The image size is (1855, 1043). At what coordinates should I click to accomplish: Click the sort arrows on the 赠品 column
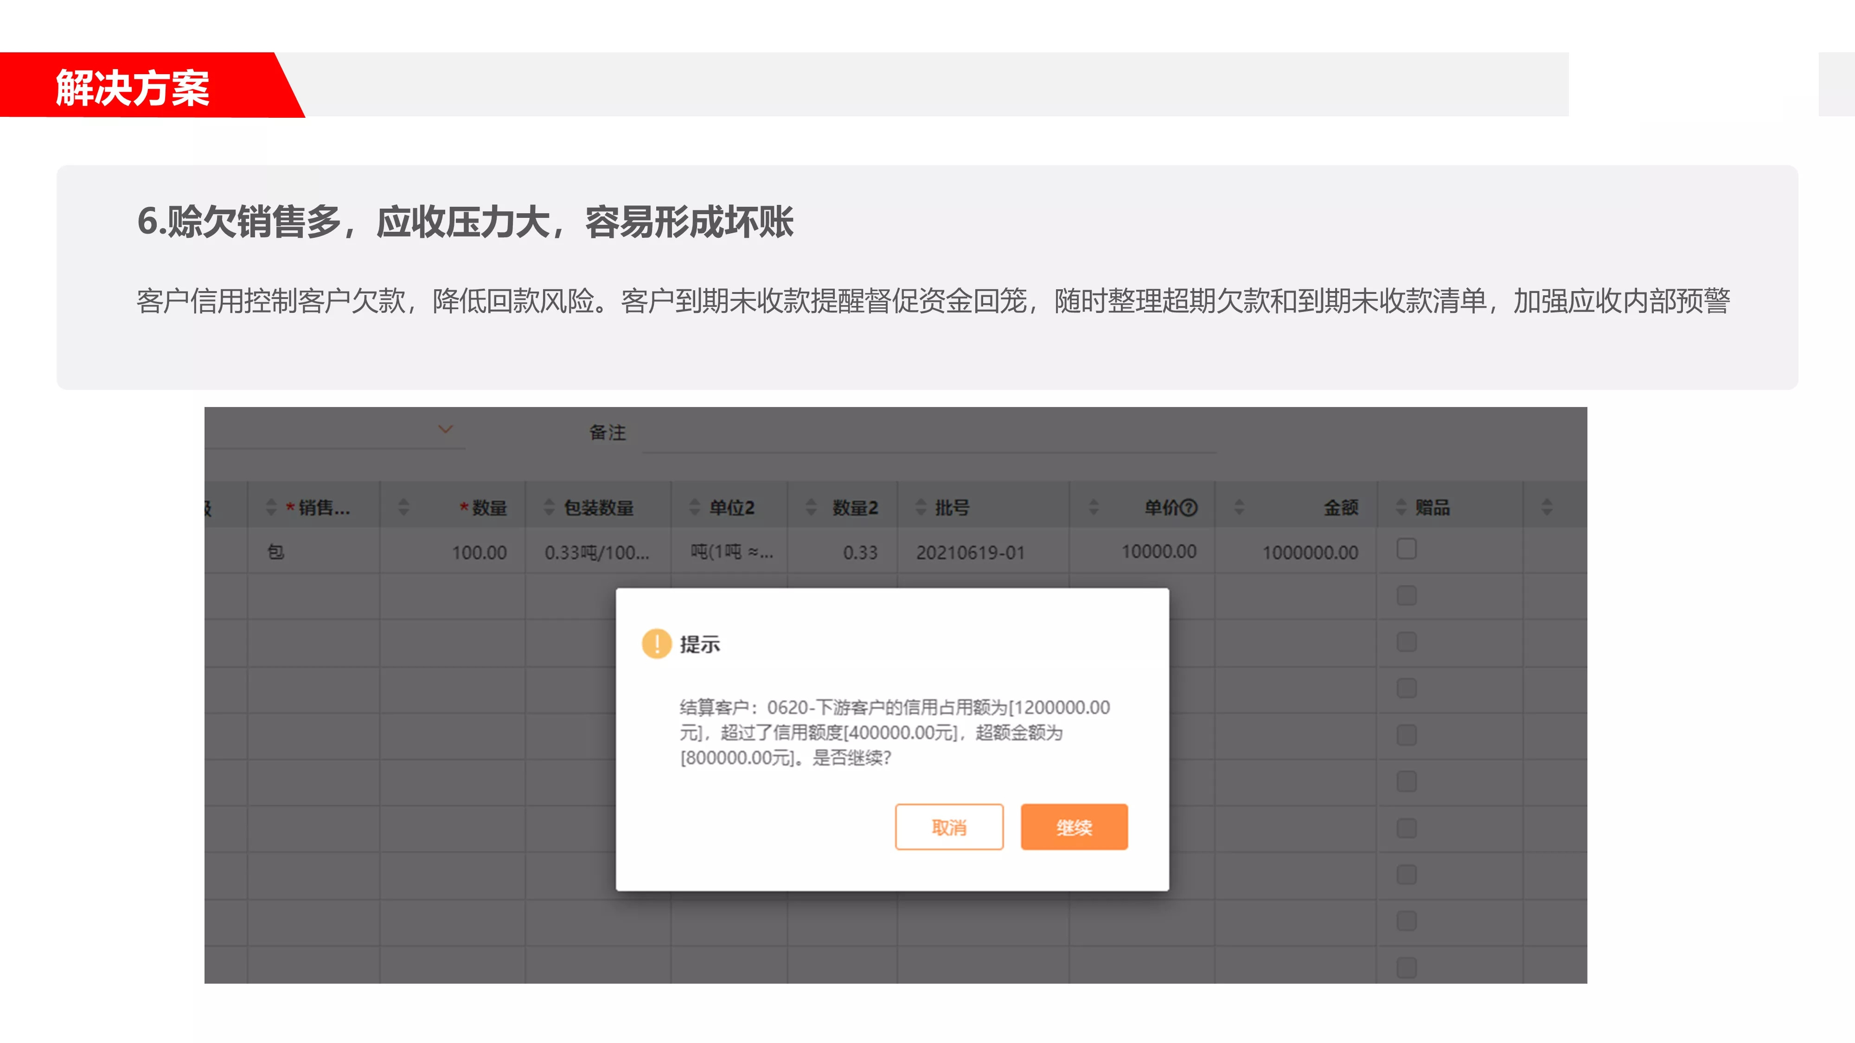coord(1401,508)
